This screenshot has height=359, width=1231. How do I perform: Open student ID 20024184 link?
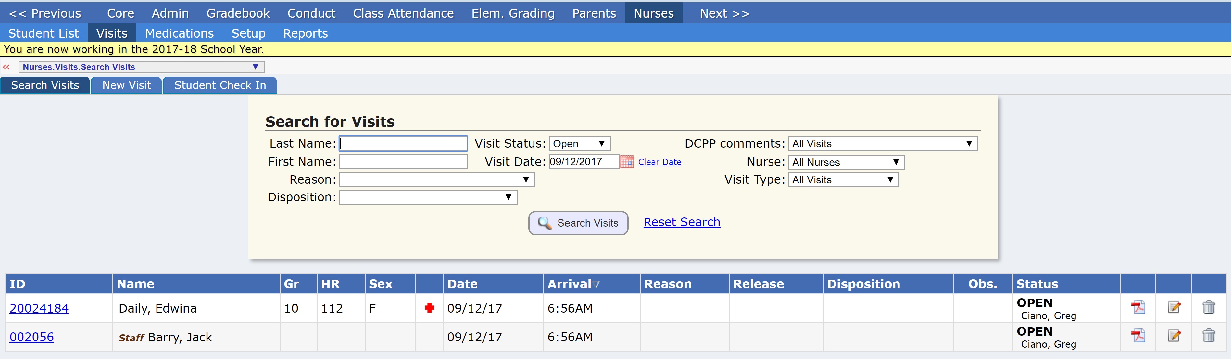pos(39,308)
